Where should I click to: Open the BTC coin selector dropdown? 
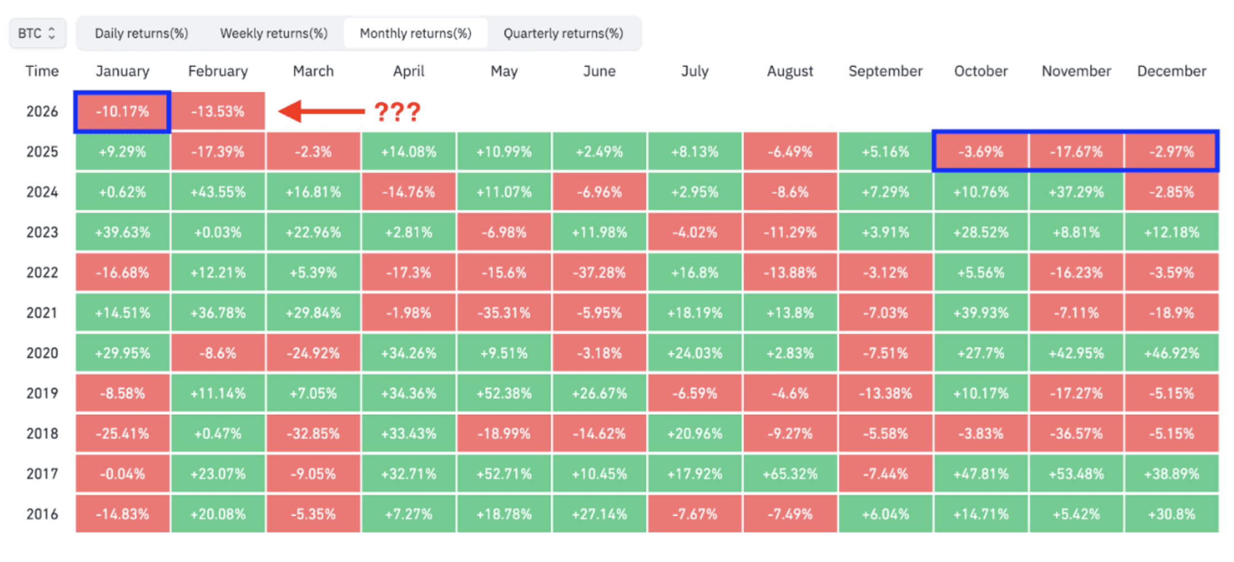[37, 33]
